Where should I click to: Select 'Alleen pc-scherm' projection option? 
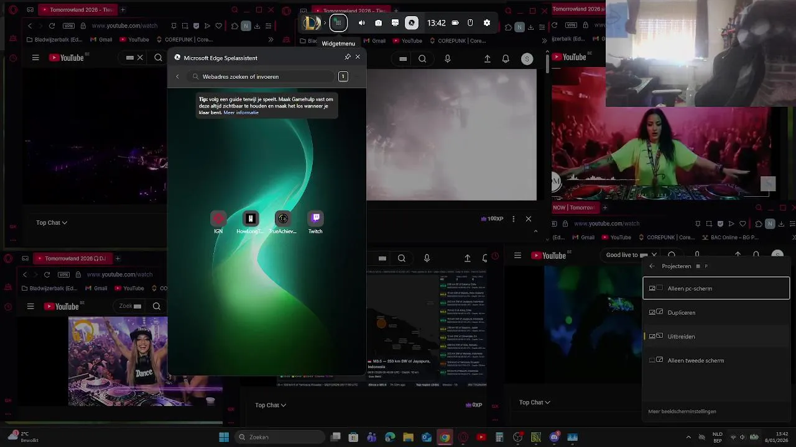pos(716,288)
